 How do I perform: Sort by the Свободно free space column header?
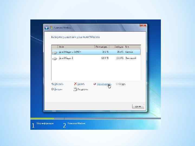[x=117, y=47]
